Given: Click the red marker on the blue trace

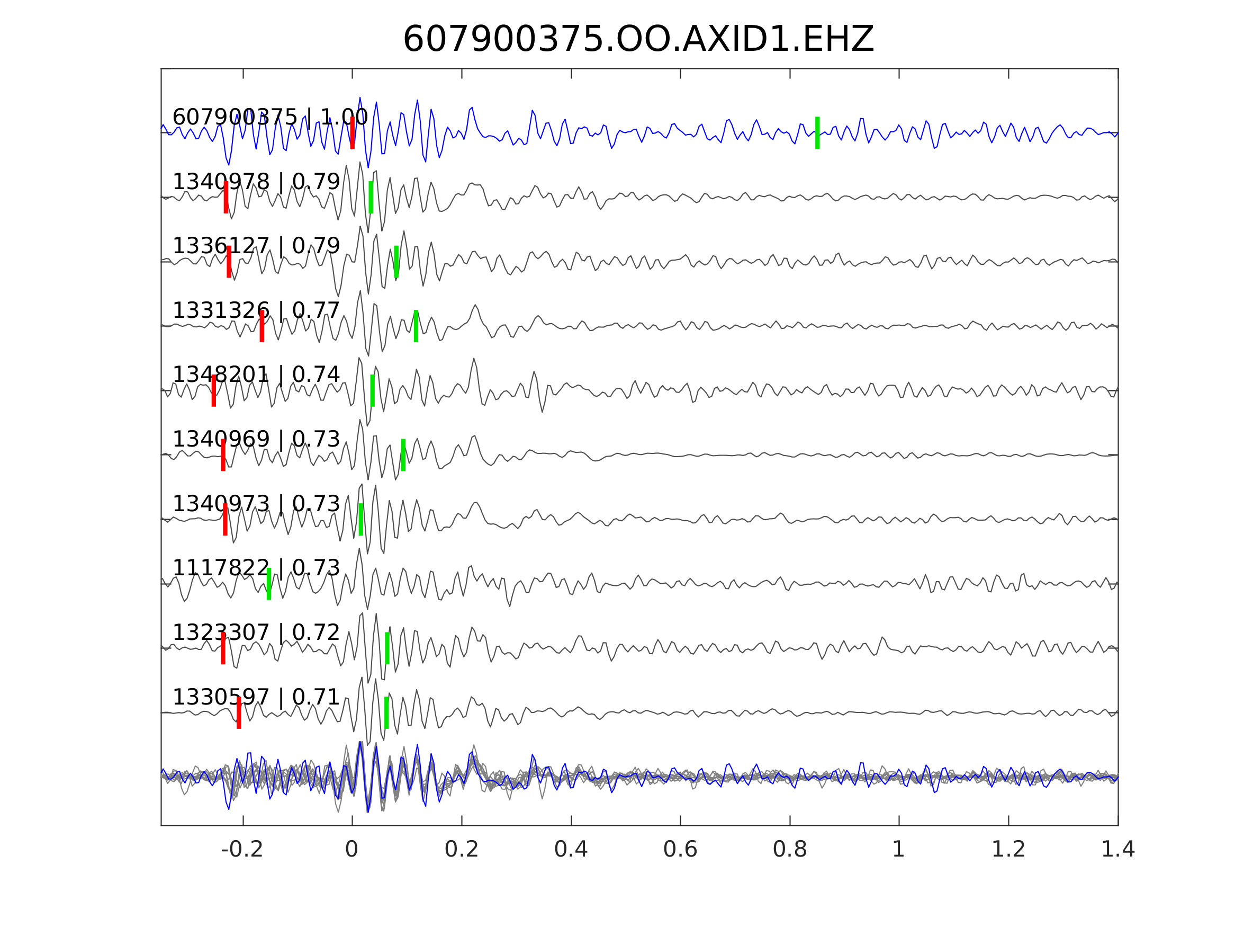Looking at the screenshot, I should tap(353, 133).
